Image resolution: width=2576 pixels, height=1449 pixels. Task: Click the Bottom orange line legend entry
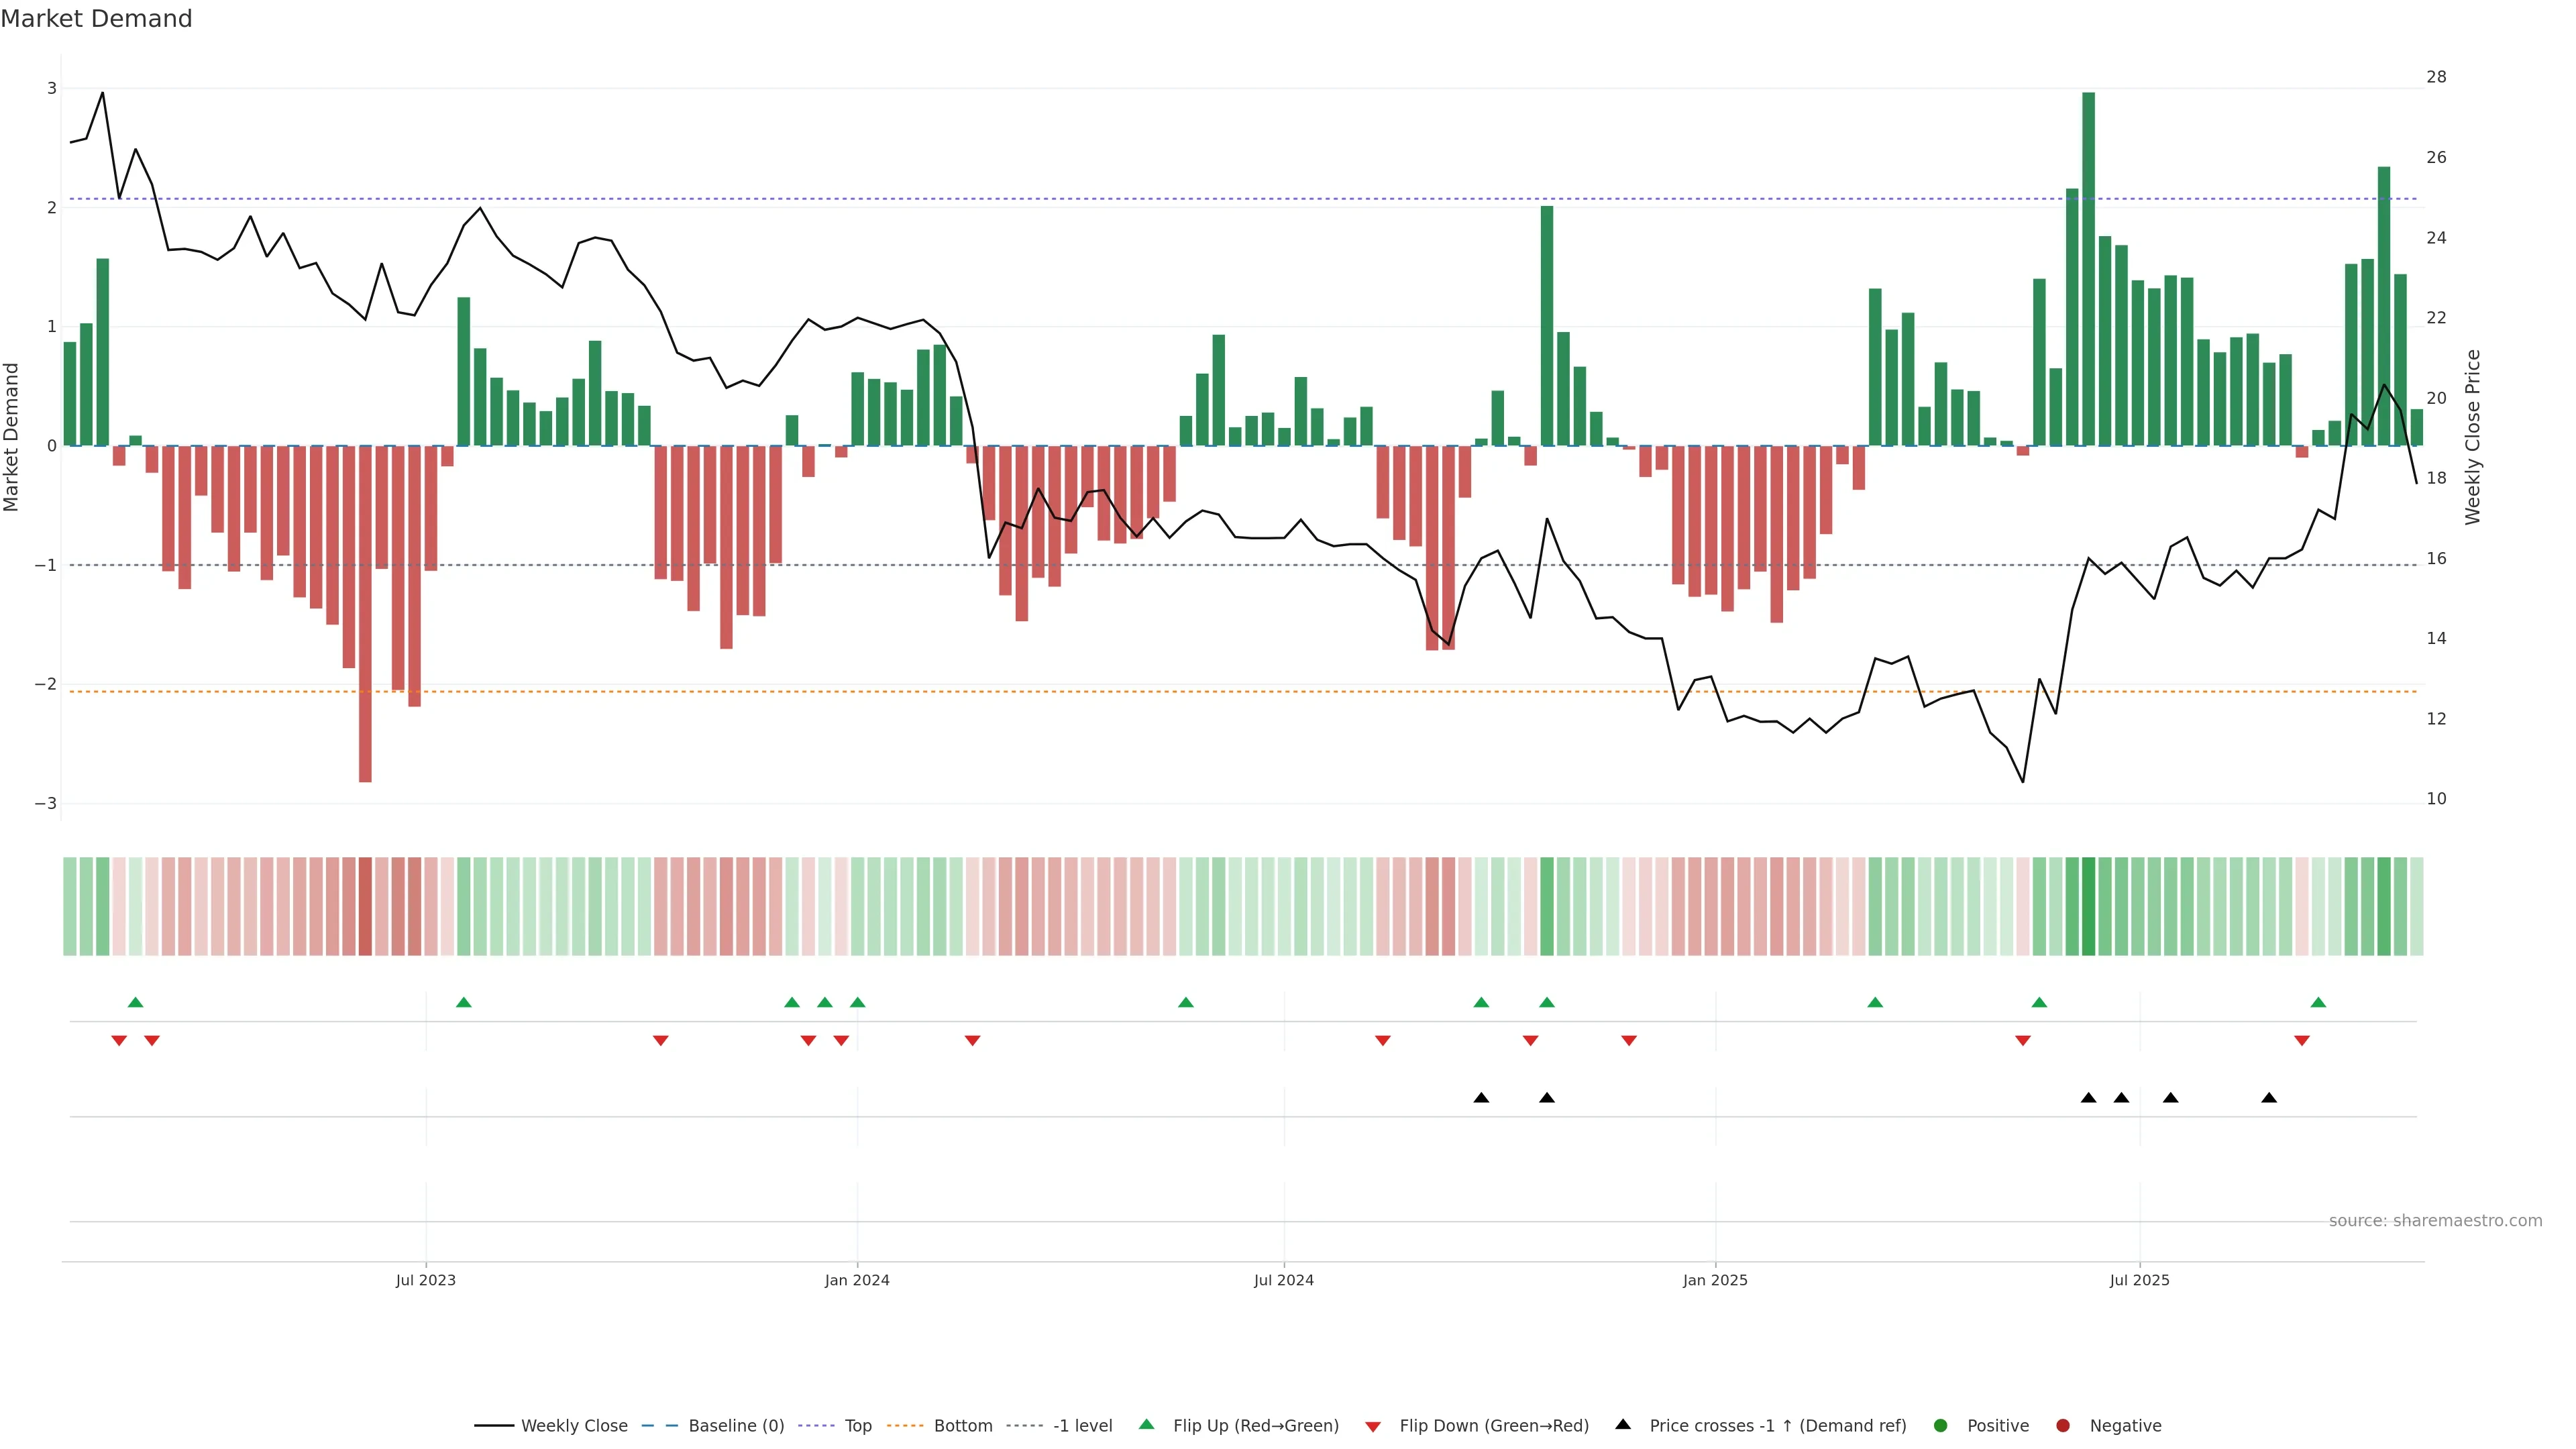[x=962, y=1426]
